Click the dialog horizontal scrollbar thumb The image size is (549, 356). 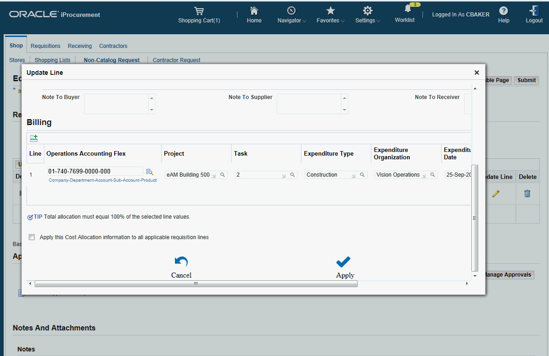[196, 284]
